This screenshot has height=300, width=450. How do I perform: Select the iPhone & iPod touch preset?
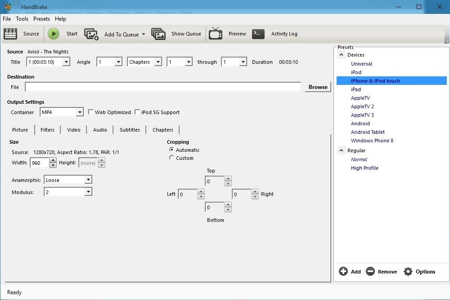click(x=391, y=81)
